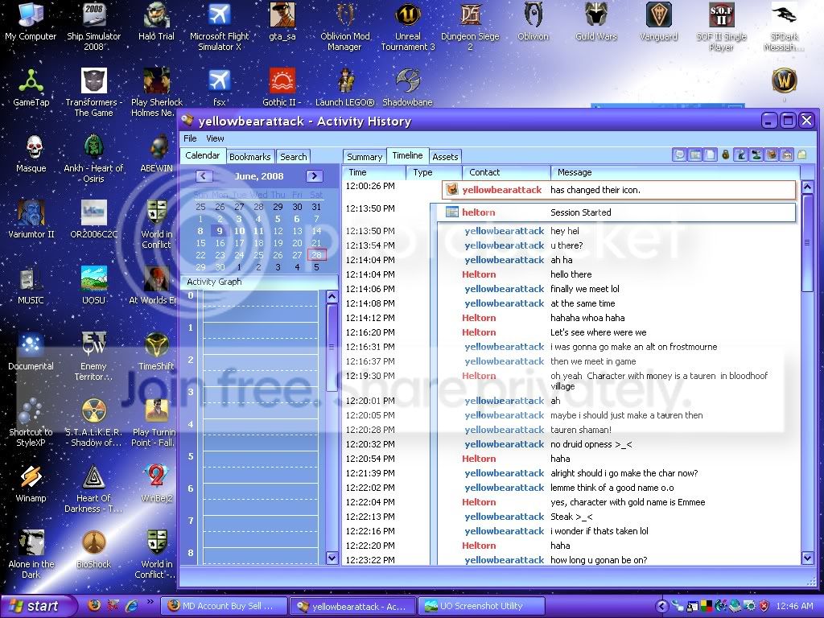The width and height of the screenshot is (824, 618).
Task: Switch to the Bookmarks tab
Action: (250, 157)
